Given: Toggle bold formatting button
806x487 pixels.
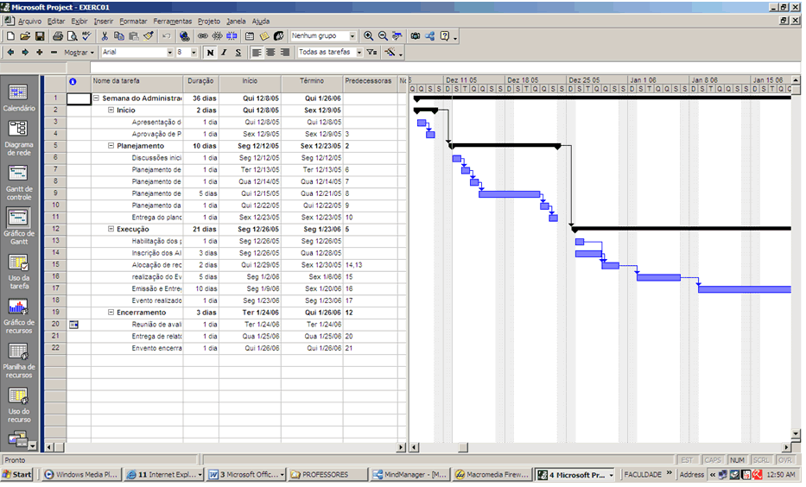Looking at the screenshot, I should click(x=210, y=53).
